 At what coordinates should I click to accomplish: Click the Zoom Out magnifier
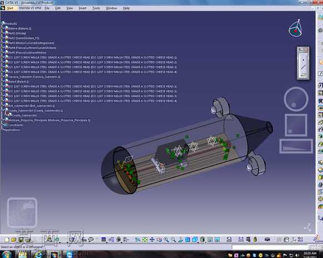click(x=174, y=240)
